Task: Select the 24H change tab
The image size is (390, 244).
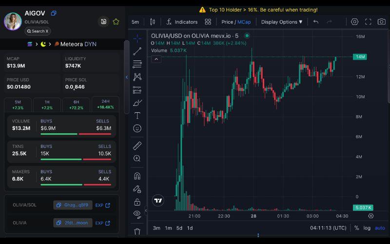Action: pyautogui.click(x=105, y=104)
